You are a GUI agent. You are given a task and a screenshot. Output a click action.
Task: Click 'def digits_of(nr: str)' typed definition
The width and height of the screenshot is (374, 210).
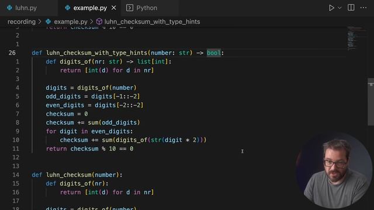tap(84, 62)
